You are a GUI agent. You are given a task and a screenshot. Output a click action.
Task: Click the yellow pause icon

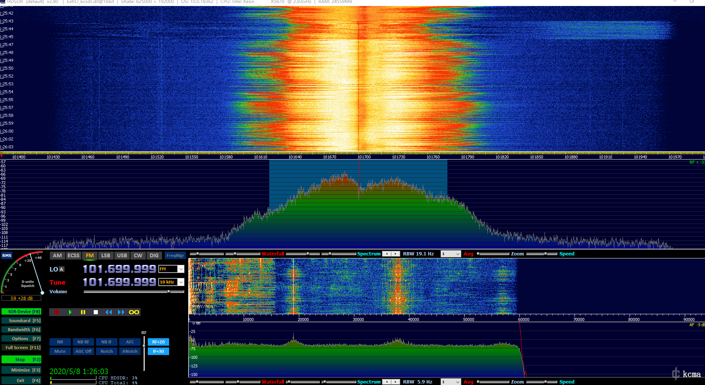[x=83, y=312]
